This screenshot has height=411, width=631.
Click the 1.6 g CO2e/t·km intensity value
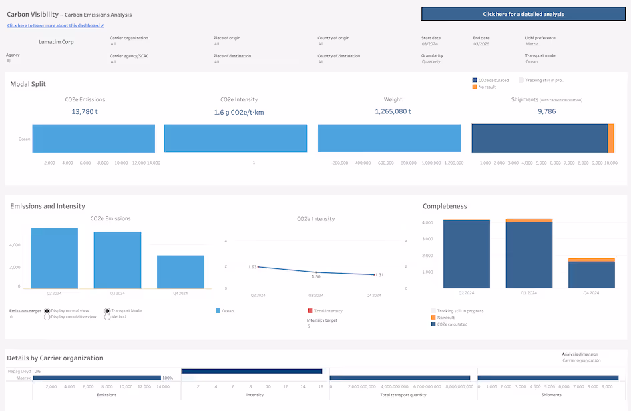tap(239, 113)
